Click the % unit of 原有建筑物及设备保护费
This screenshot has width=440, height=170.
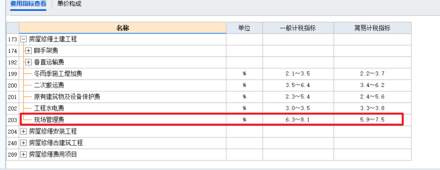[x=245, y=97]
